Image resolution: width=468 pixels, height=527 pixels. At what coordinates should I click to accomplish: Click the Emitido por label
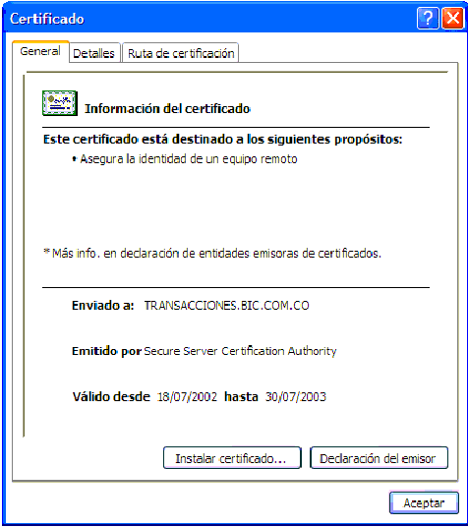click(106, 351)
